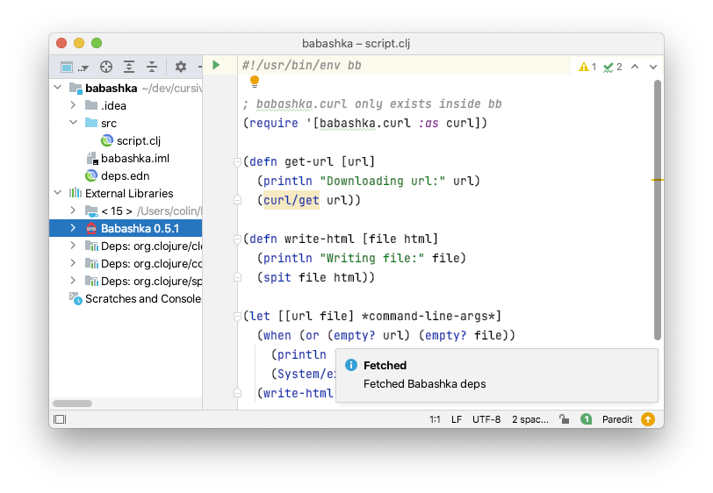Screen dimensions: 713x493
Task: Select deps.edn file
Action: (125, 175)
